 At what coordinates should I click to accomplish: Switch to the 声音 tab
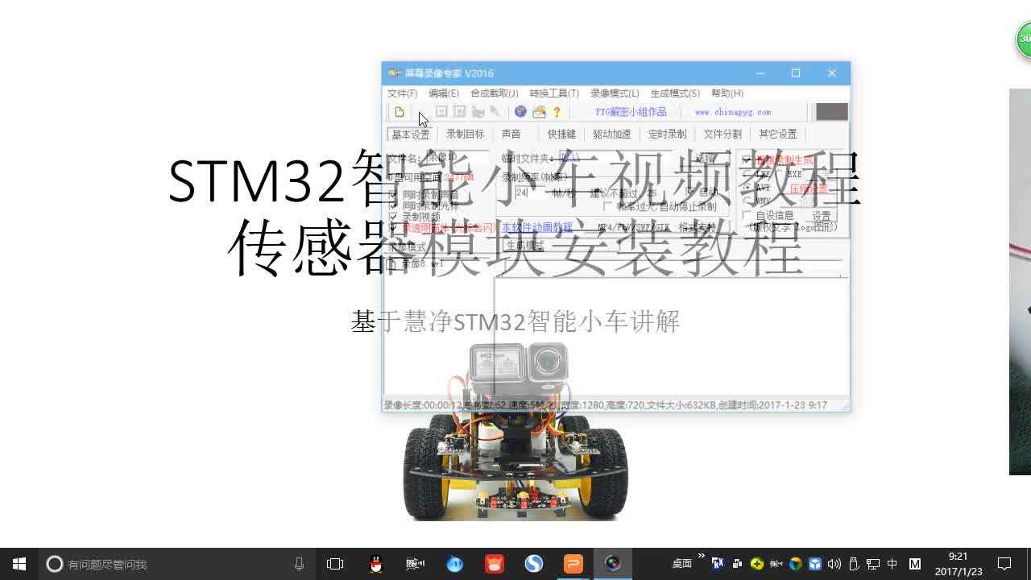tap(511, 135)
